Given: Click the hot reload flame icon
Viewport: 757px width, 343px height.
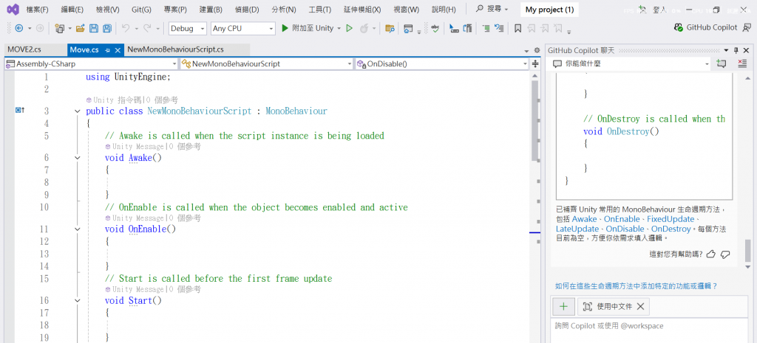Looking at the screenshot, I should pos(364,29).
